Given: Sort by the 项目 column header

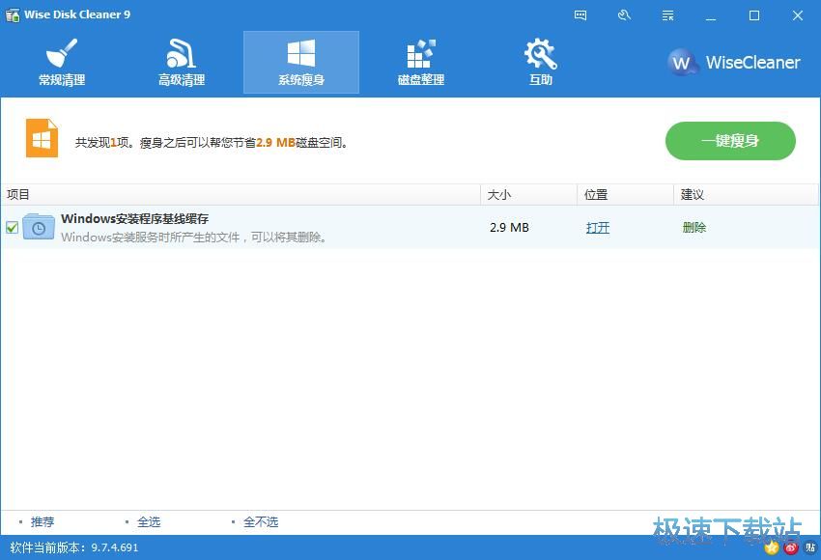Looking at the screenshot, I should point(241,195).
